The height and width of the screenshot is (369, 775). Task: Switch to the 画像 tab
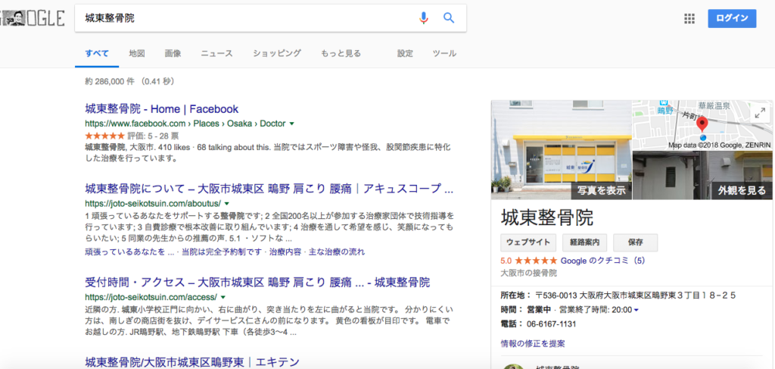pyautogui.click(x=173, y=54)
